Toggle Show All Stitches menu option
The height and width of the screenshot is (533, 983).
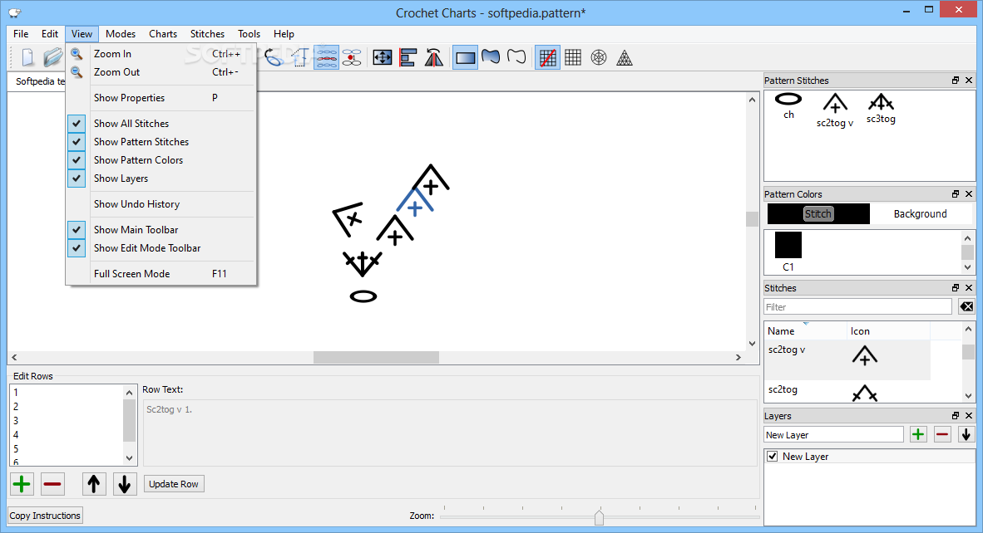click(x=161, y=123)
